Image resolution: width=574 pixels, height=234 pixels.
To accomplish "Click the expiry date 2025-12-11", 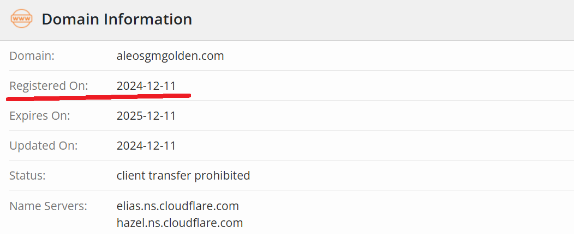I will pyautogui.click(x=146, y=116).
